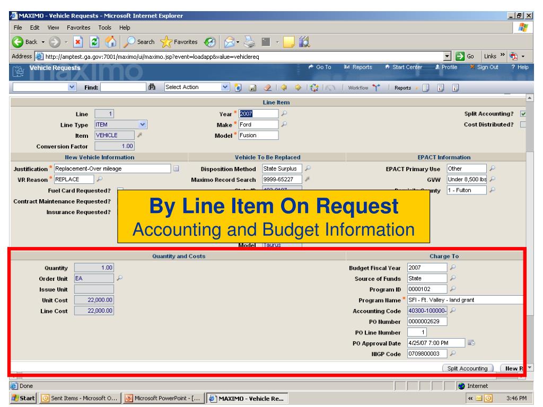Click the change status icon in the Maximo toolbar
Screen dimensions: 543x407
(x=314, y=87)
